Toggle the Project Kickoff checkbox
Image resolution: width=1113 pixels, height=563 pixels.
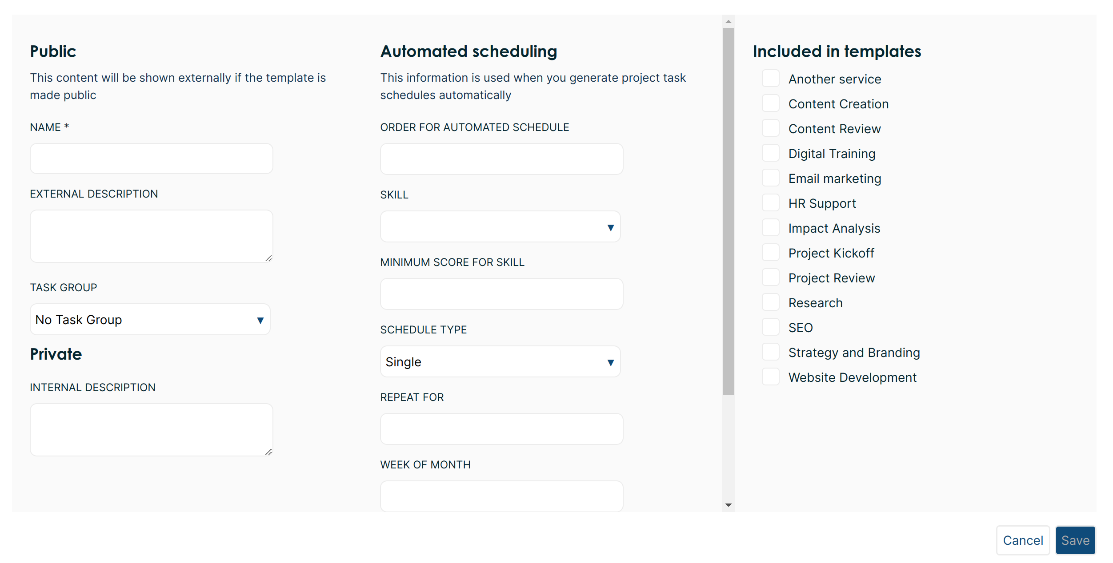click(x=770, y=253)
